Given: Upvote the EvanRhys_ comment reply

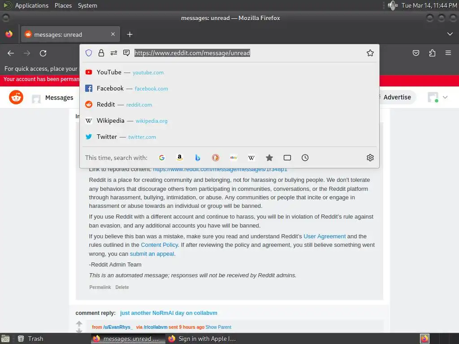Looking at the screenshot, I should (x=79, y=324).
